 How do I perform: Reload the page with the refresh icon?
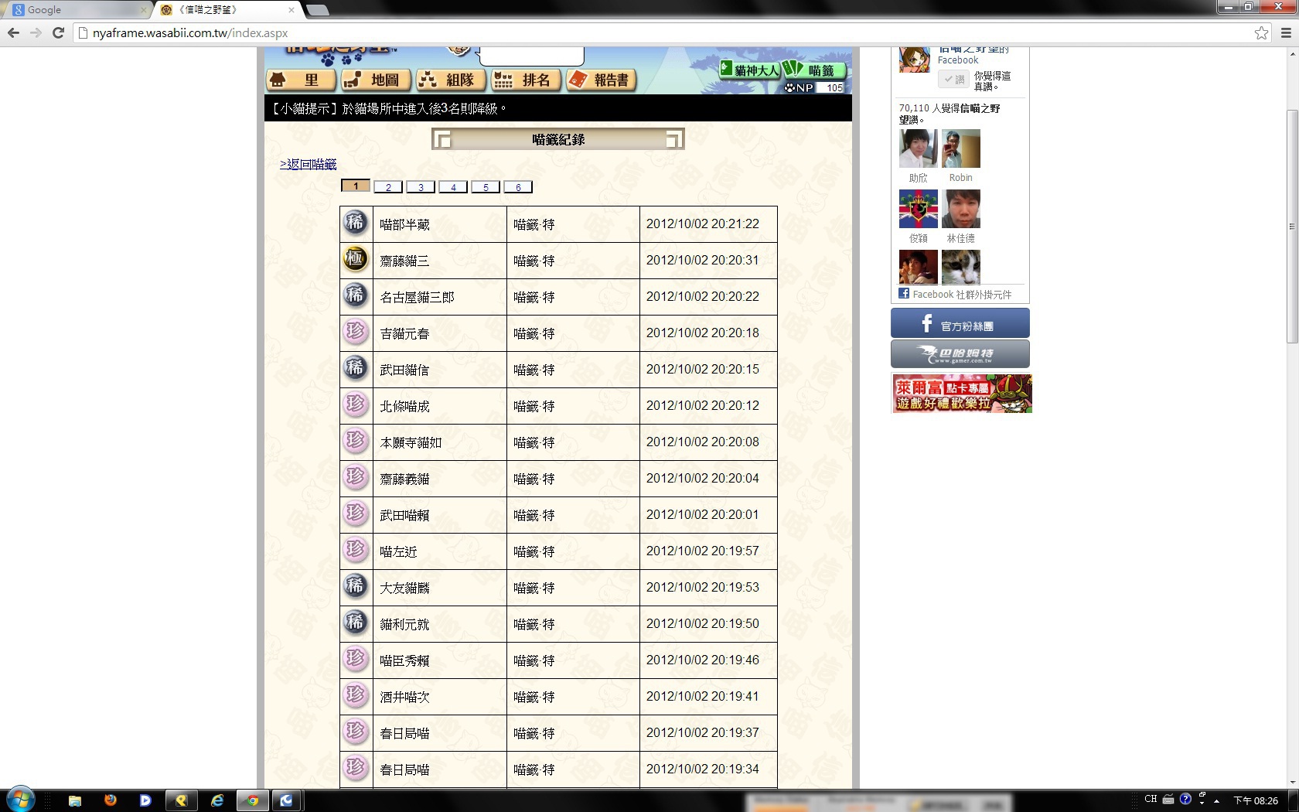[x=58, y=32]
